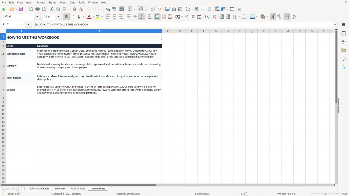
Task: Switch to Subsistence Rates sheet tab
Action: pos(39,189)
